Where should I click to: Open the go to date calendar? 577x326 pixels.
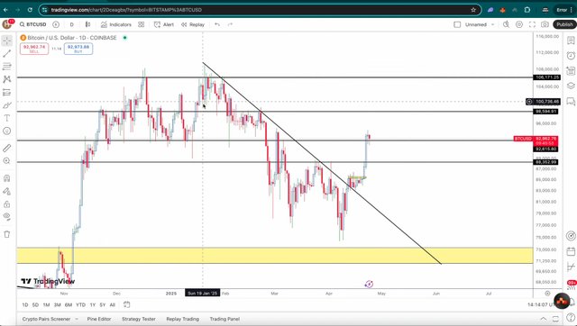pos(126,304)
